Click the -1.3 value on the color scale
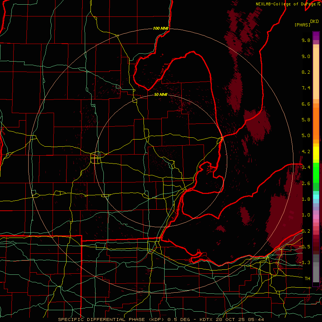The height and width of the screenshot is (322, 322). [304, 263]
